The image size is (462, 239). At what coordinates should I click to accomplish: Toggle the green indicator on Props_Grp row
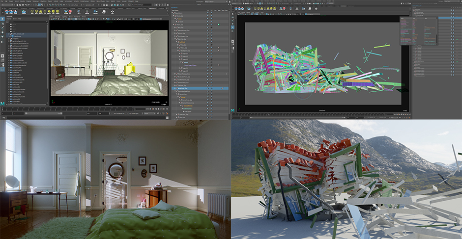click(x=218, y=24)
